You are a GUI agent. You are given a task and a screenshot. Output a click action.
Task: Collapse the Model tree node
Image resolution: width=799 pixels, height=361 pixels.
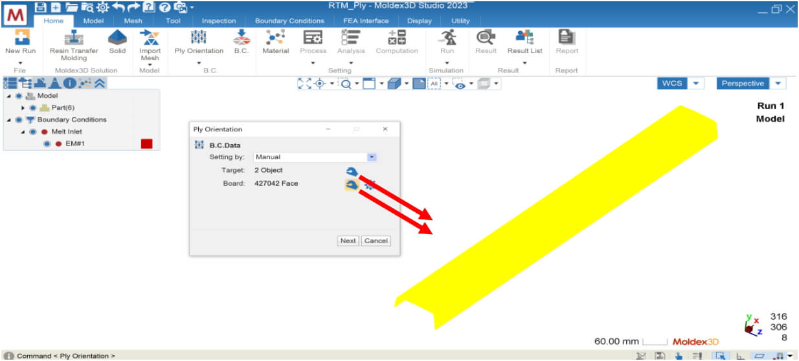9,96
